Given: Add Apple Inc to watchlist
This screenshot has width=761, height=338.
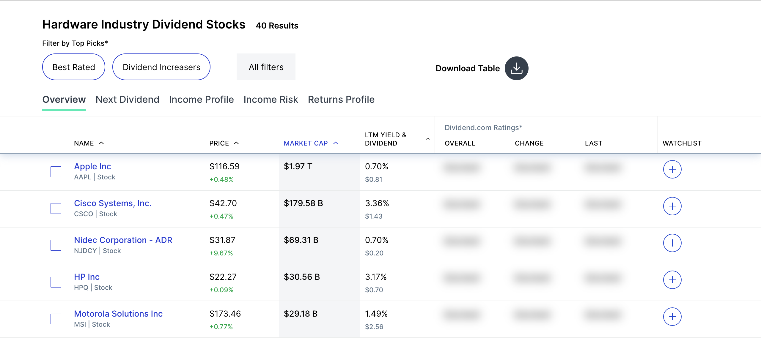Looking at the screenshot, I should 672,169.
